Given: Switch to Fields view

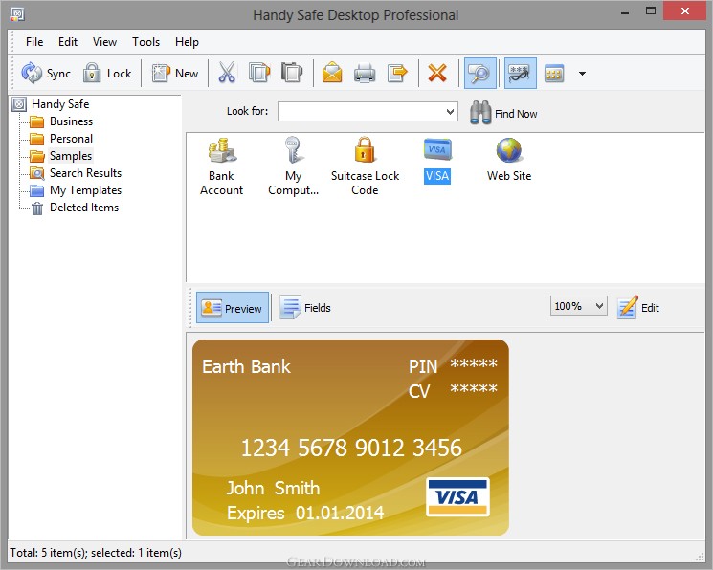Looking at the screenshot, I should pyautogui.click(x=305, y=308).
